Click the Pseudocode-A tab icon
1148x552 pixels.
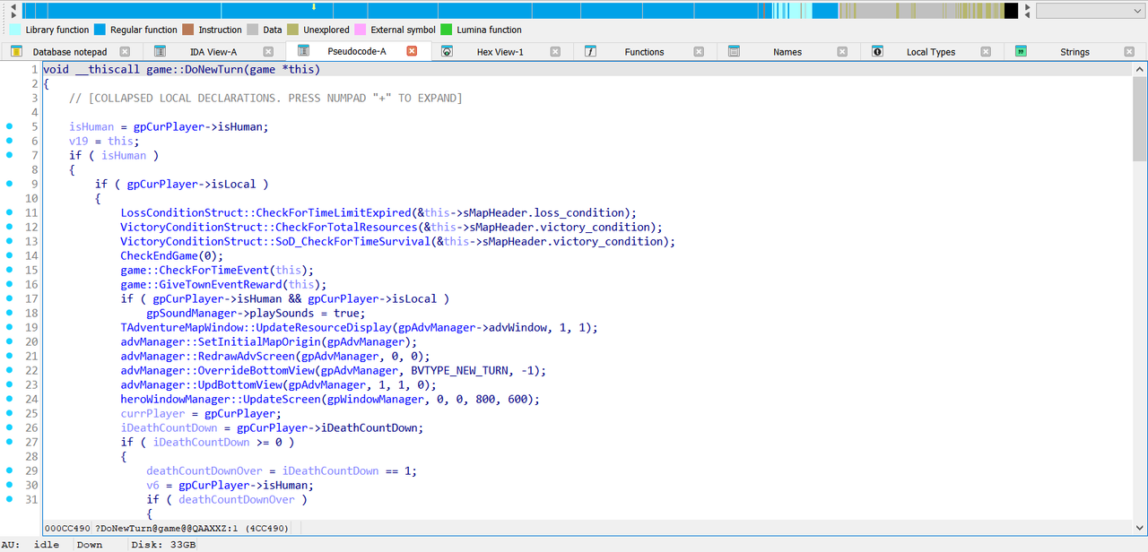click(x=303, y=51)
